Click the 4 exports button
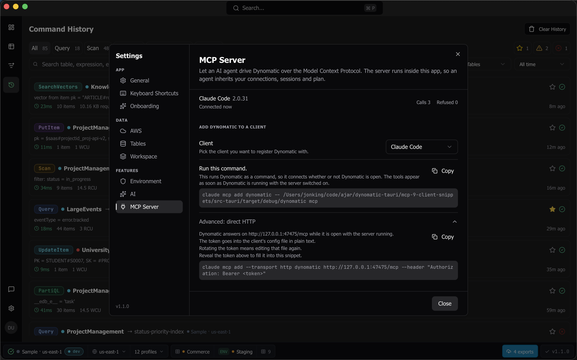Screen dimensions: 577x360 pos(520,352)
